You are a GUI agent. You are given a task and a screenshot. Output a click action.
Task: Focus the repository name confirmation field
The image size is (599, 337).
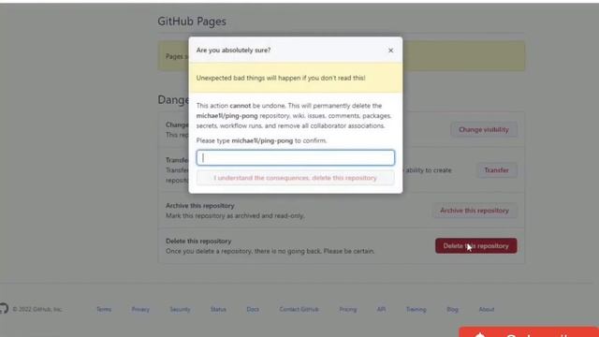click(296, 158)
